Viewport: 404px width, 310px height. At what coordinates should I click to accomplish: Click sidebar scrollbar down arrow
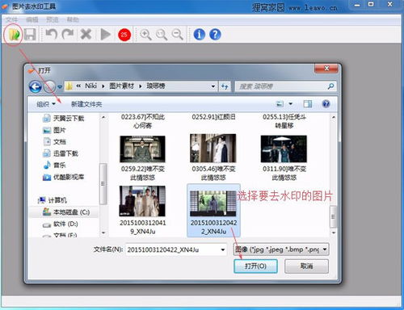click(103, 232)
